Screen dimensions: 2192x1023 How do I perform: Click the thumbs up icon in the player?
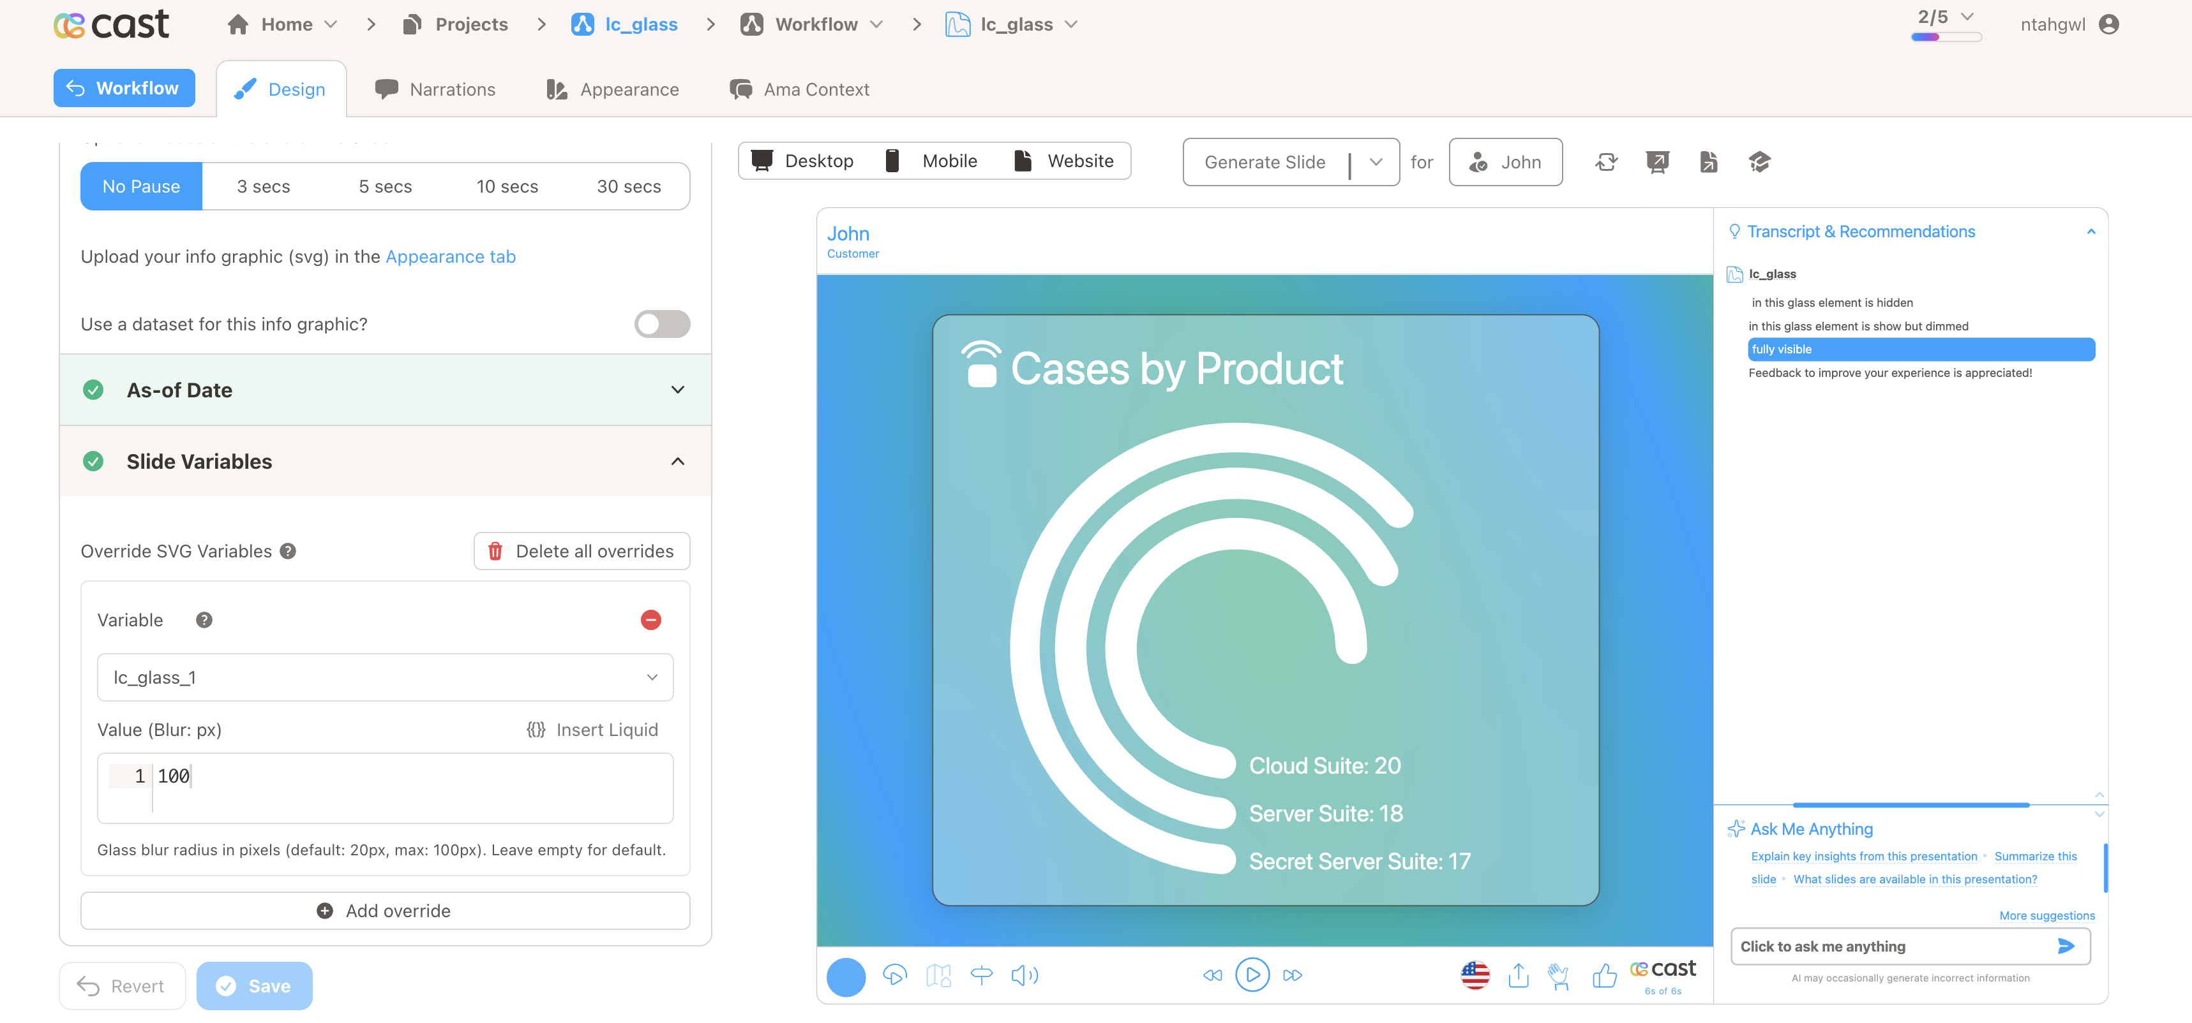[1605, 975]
